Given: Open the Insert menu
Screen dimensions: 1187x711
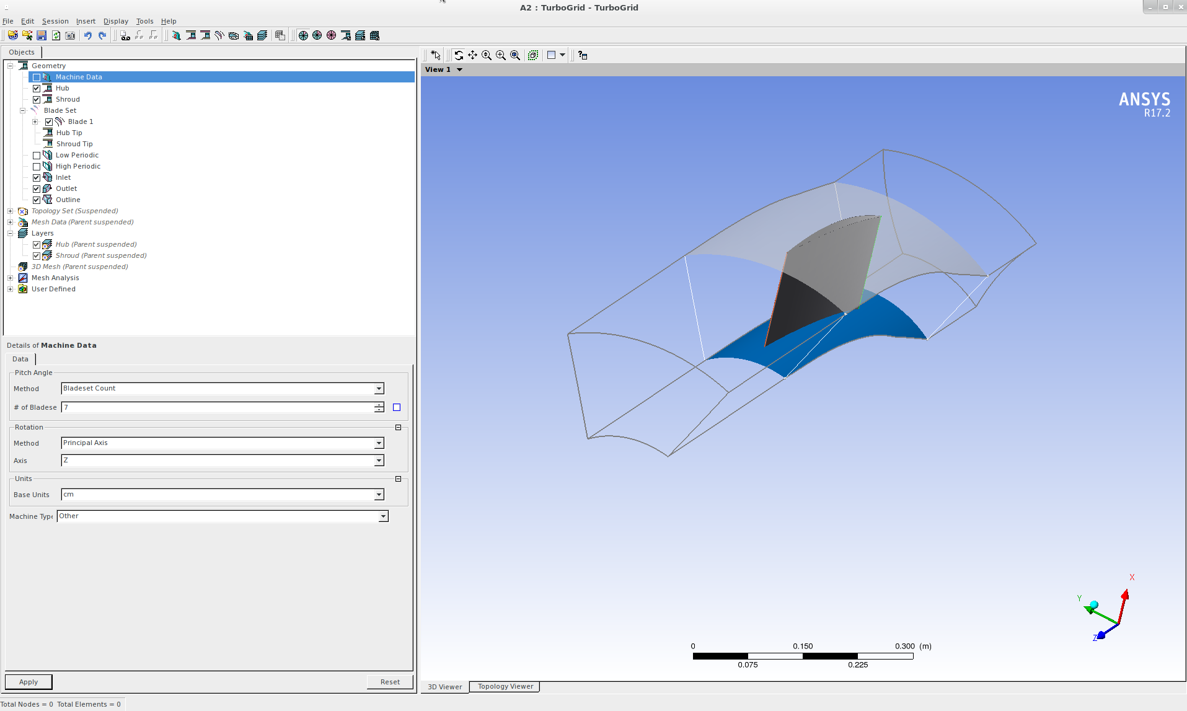Looking at the screenshot, I should coord(86,21).
